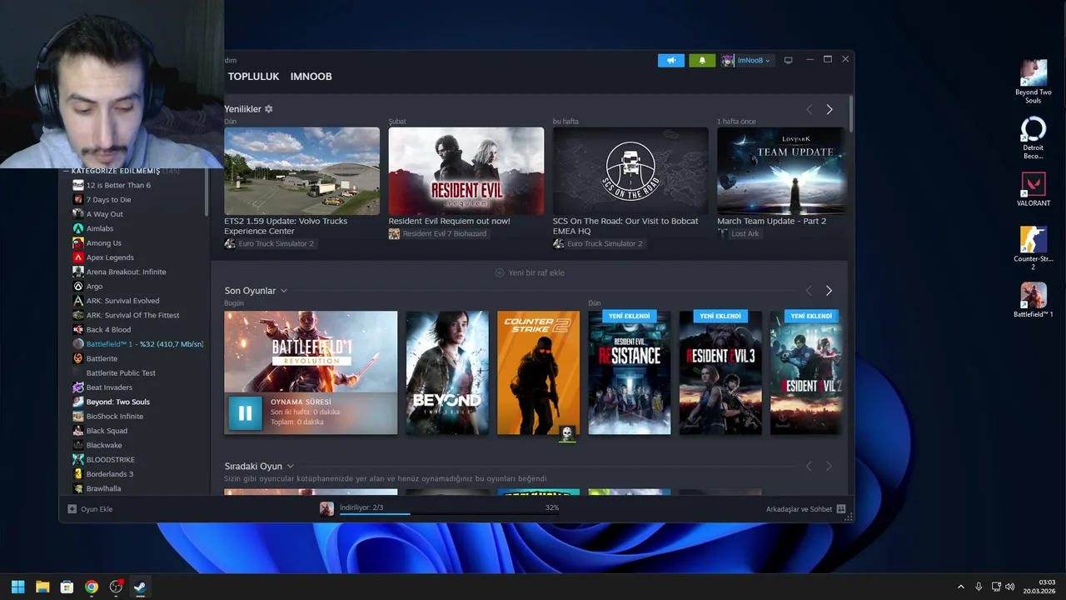Open Arkadaşlar ve Sohbet
The height and width of the screenshot is (600, 1066).
click(806, 509)
